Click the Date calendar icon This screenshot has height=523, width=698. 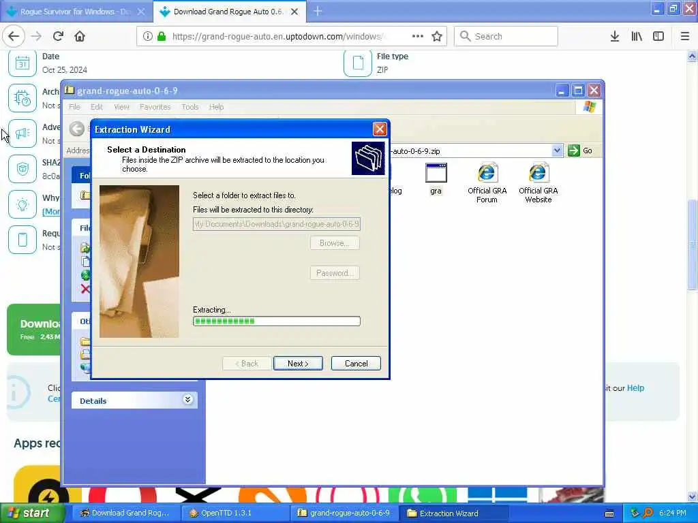[x=22, y=63]
